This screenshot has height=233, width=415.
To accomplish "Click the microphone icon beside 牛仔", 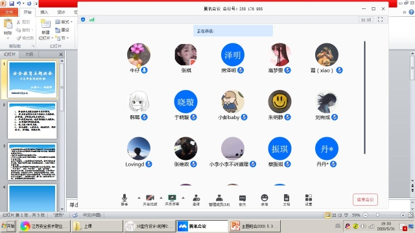I will 144,71.
